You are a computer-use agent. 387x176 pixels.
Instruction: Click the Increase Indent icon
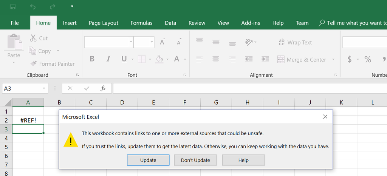coord(265,59)
